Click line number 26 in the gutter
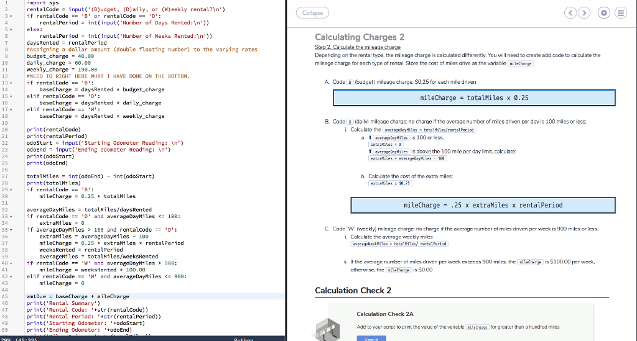The width and height of the screenshot is (637, 341). (x=5, y=170)
